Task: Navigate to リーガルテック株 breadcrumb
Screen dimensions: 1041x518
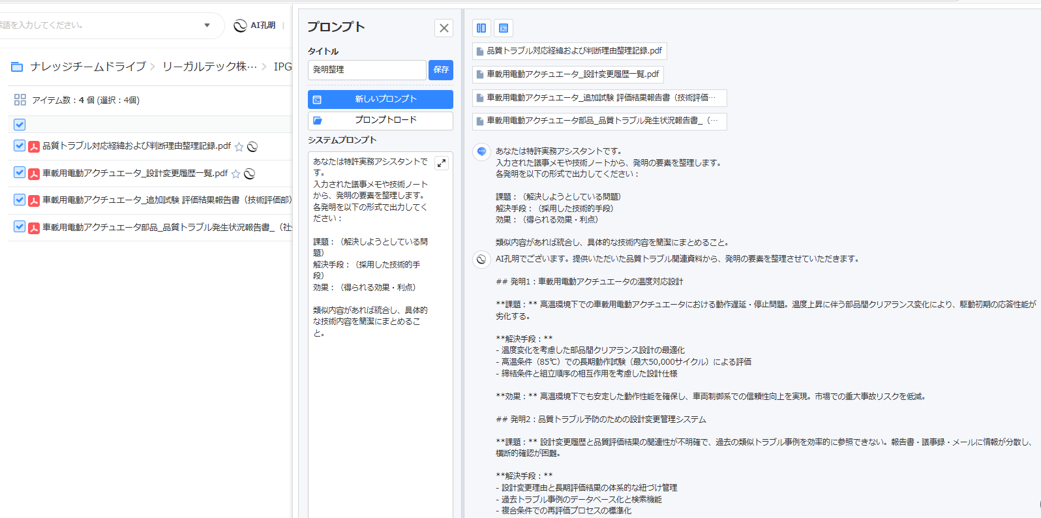Action: coord(209,67)
